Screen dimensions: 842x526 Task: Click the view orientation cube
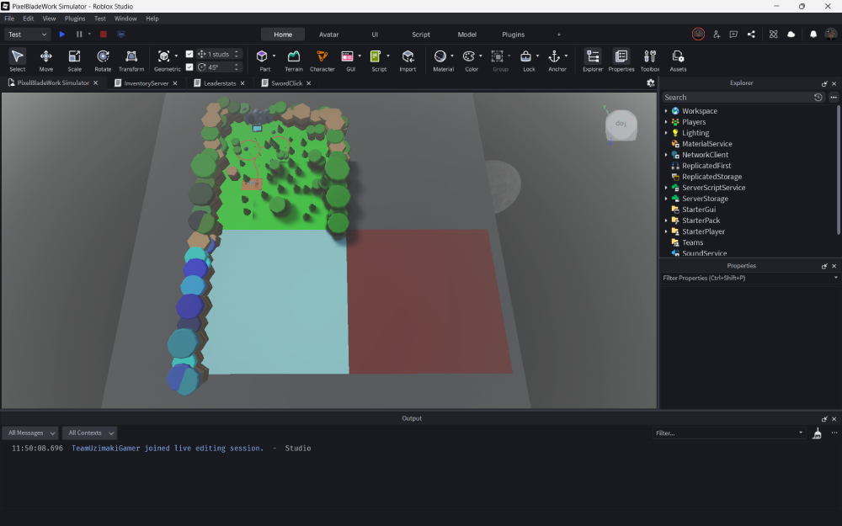(x=621, y=125)
